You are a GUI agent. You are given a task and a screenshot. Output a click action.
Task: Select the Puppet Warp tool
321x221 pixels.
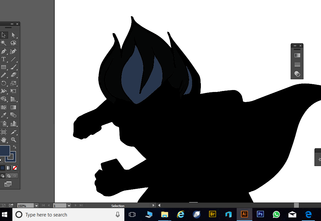[x=4, y=91]
